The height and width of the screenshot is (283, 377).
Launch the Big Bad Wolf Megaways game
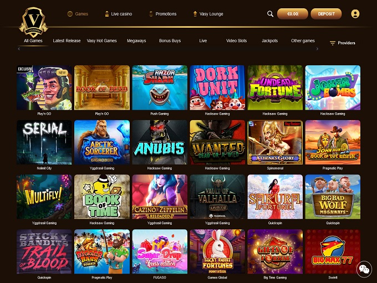pos(333,197)
